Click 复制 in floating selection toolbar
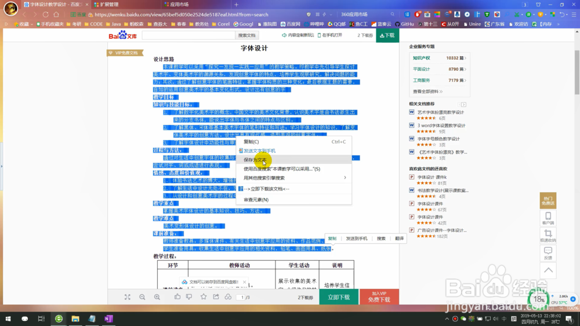Screen dimensions: 580x326 [x=332, y=239]
